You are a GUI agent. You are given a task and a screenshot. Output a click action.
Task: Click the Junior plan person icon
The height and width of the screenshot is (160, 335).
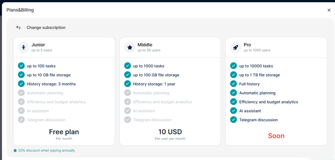24,47
